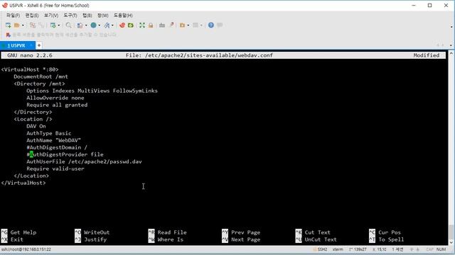Screen dimensions: 455x255
Task: Click the 'AuthType Basic' line
Action: 49,133
